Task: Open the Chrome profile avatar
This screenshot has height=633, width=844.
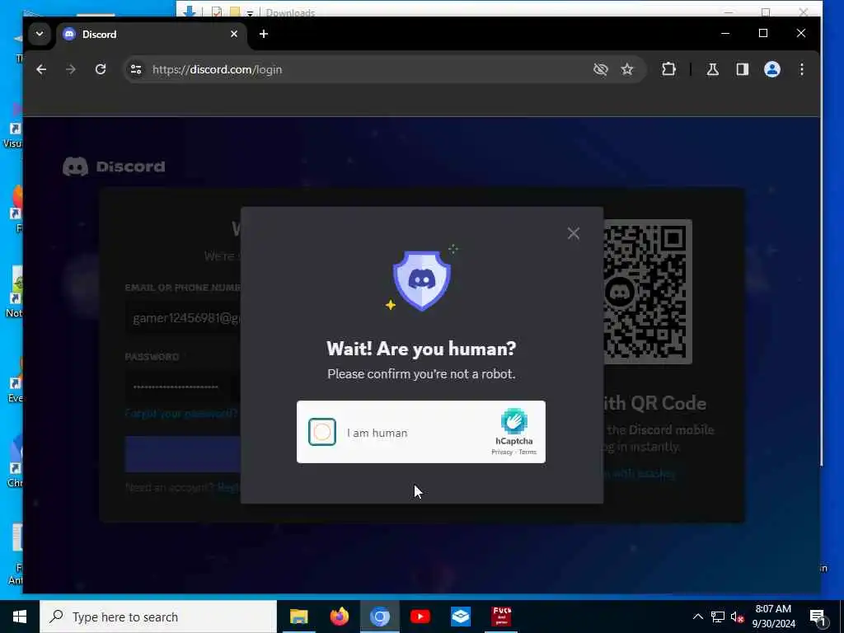Action: pos(771,69)
